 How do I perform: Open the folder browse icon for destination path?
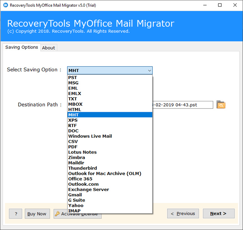[x=221, y=105]
